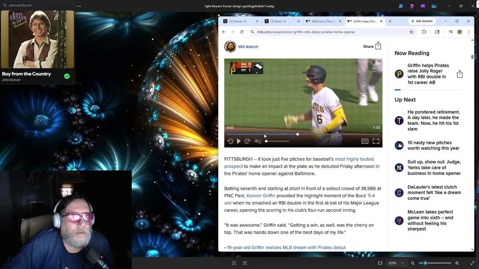Click the page vertical scrollbar
479x269 pixels.
(472, 57)
